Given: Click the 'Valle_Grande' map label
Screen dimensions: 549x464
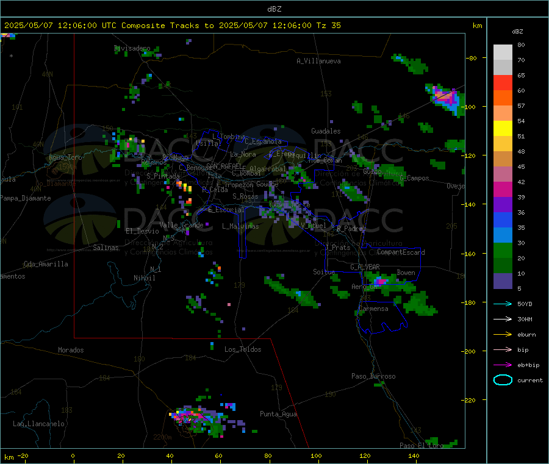Looking at the screenshot, I should pos(181,225).
